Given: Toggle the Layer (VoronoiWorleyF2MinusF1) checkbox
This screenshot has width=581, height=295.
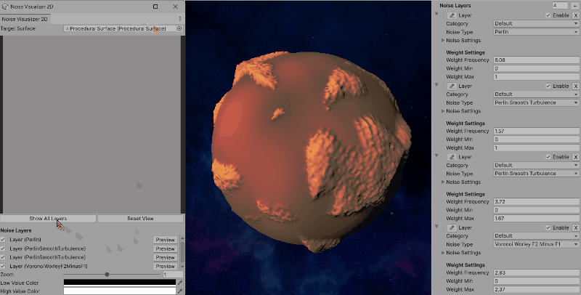Looking at the screenshot, I should click(x=3, y=266).
